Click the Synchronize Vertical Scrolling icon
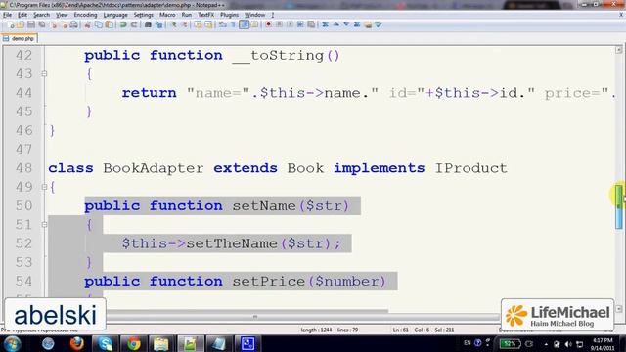Viewport: 626px width, 352px height. click(198, 24)
